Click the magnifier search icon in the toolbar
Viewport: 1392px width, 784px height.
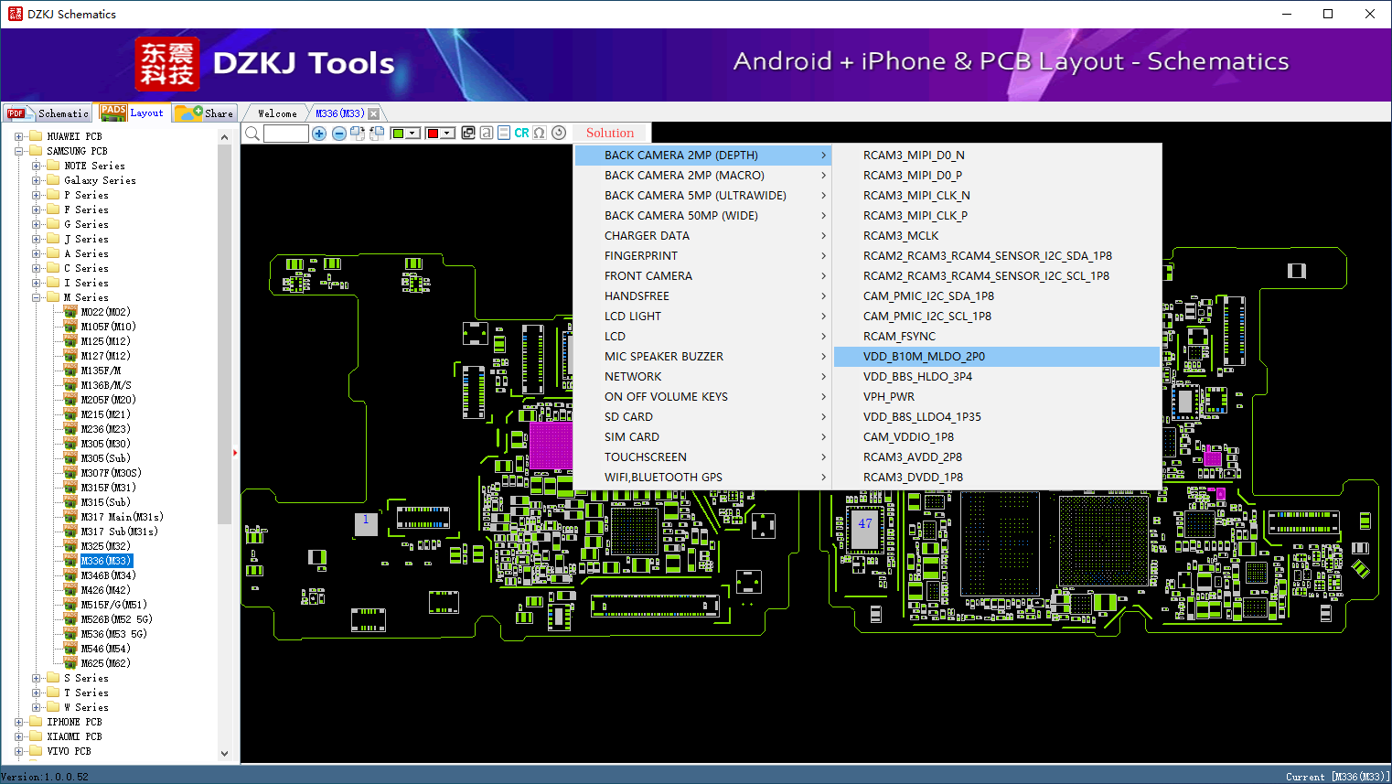click(252, 134)
